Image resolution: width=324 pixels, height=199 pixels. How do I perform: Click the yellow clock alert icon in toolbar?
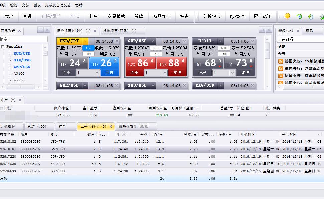(x=287, y=16)
